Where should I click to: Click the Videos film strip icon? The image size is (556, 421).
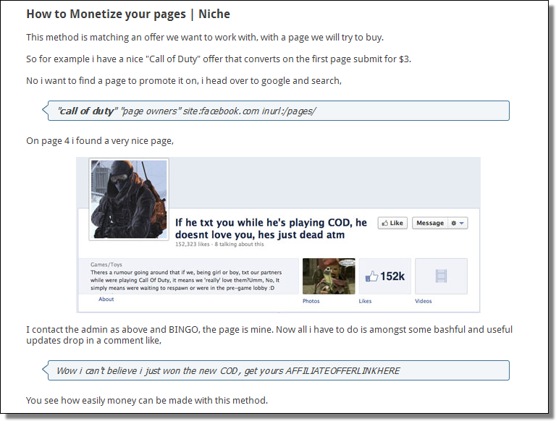pyautogui.click(x=441, y=276)
